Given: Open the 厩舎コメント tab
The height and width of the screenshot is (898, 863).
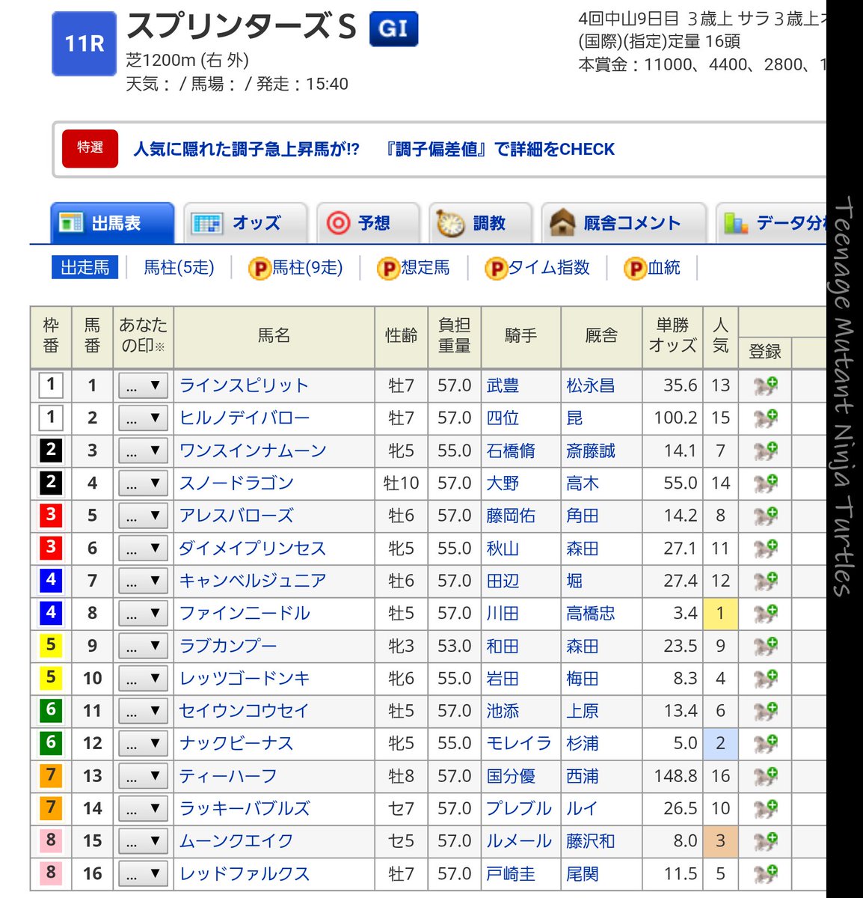Looking at the screenshot, I should tap(624, 223).
